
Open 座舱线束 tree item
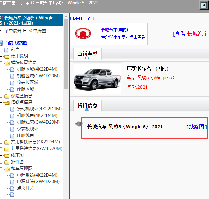tap(25, 136)
